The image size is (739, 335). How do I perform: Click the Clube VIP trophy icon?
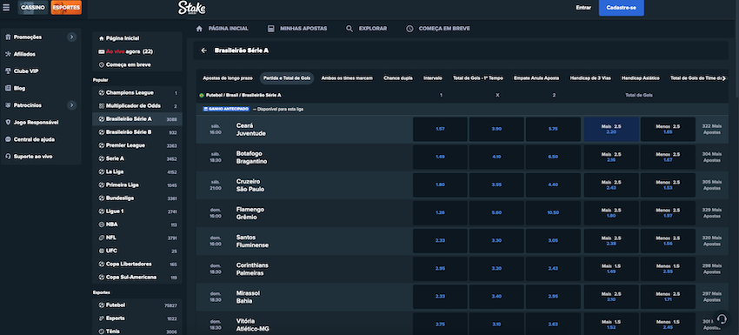click(8, 70)
